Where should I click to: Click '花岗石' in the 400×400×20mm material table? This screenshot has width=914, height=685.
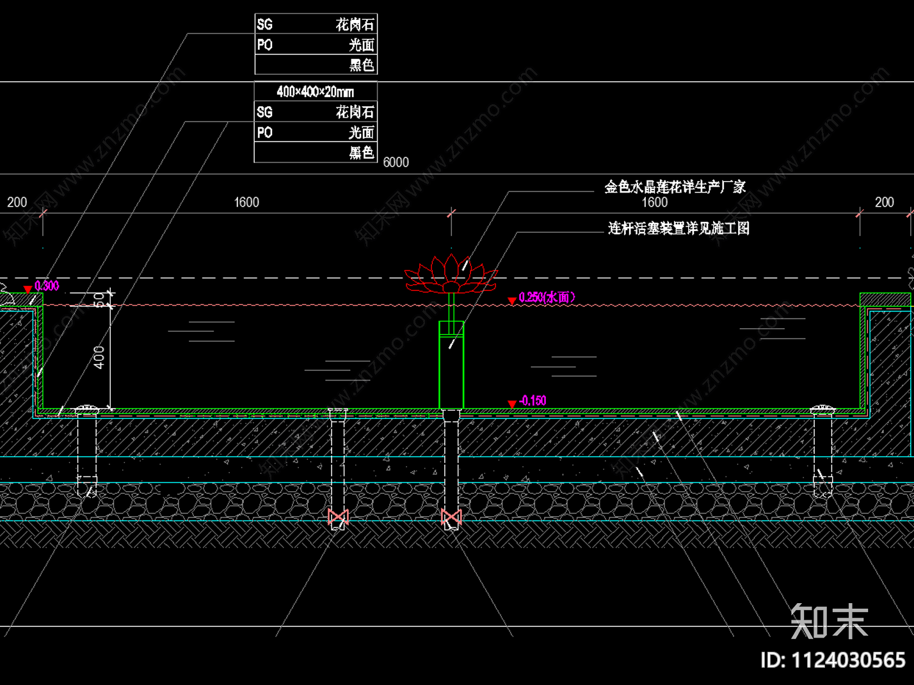(355, 112)
